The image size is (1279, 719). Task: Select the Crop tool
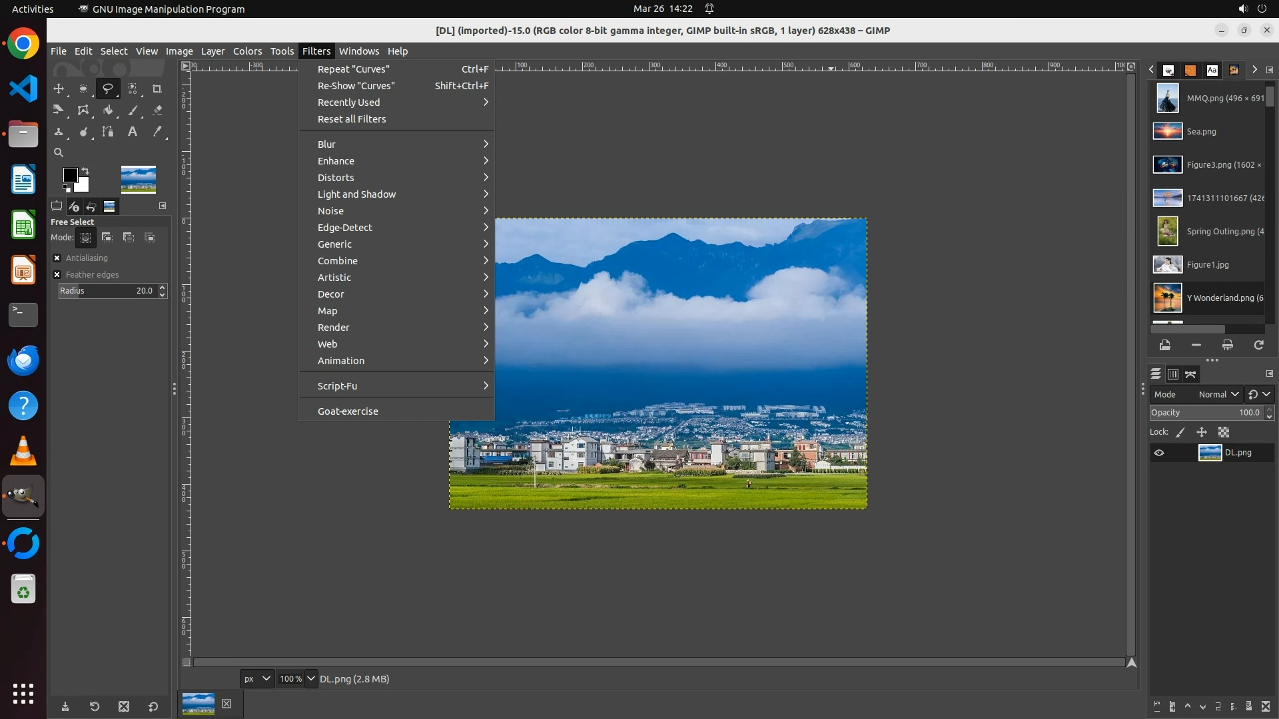tap(157, 89)
